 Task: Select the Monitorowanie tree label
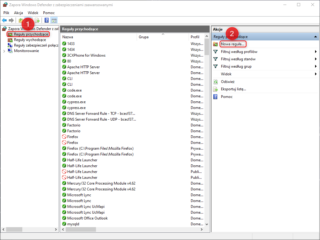[26, 51]
